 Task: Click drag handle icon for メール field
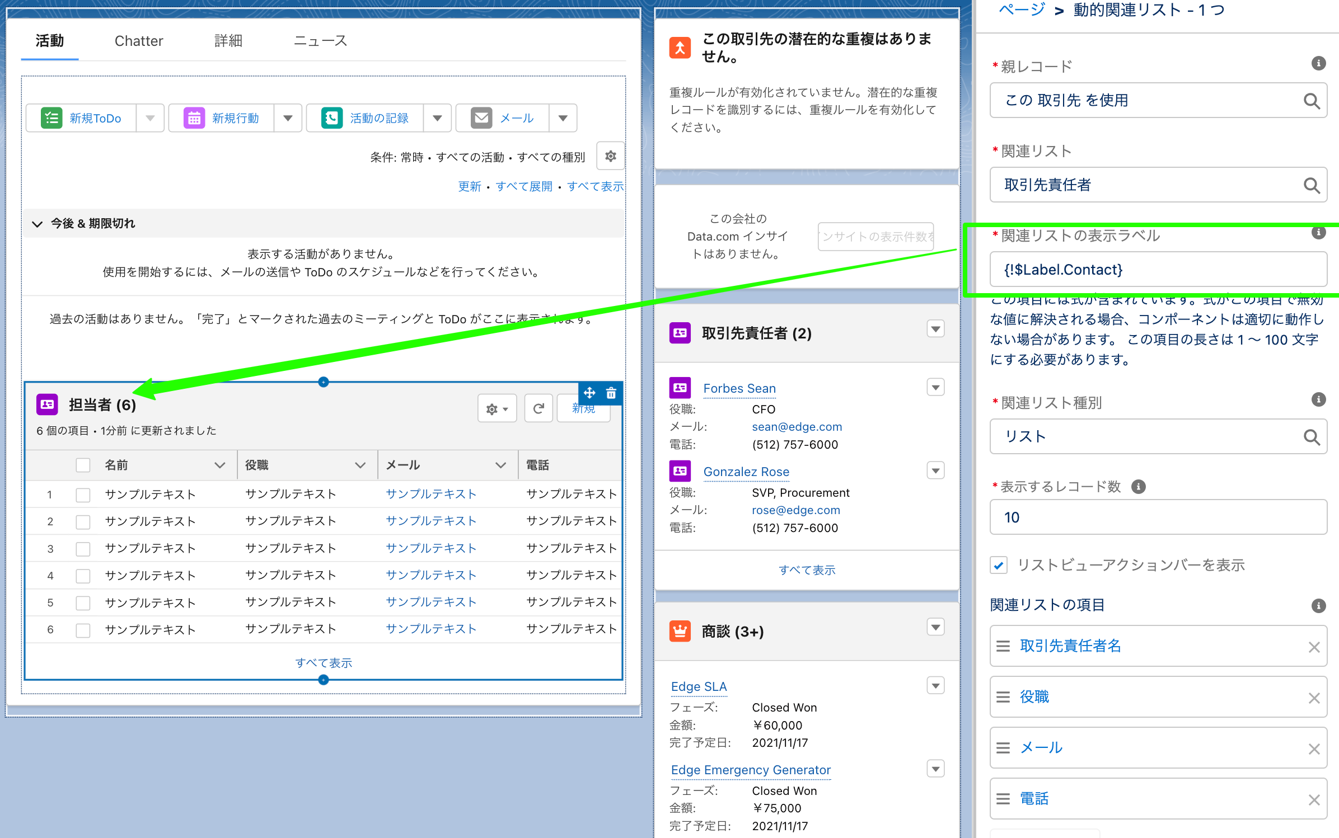(x=1003, y=748)
